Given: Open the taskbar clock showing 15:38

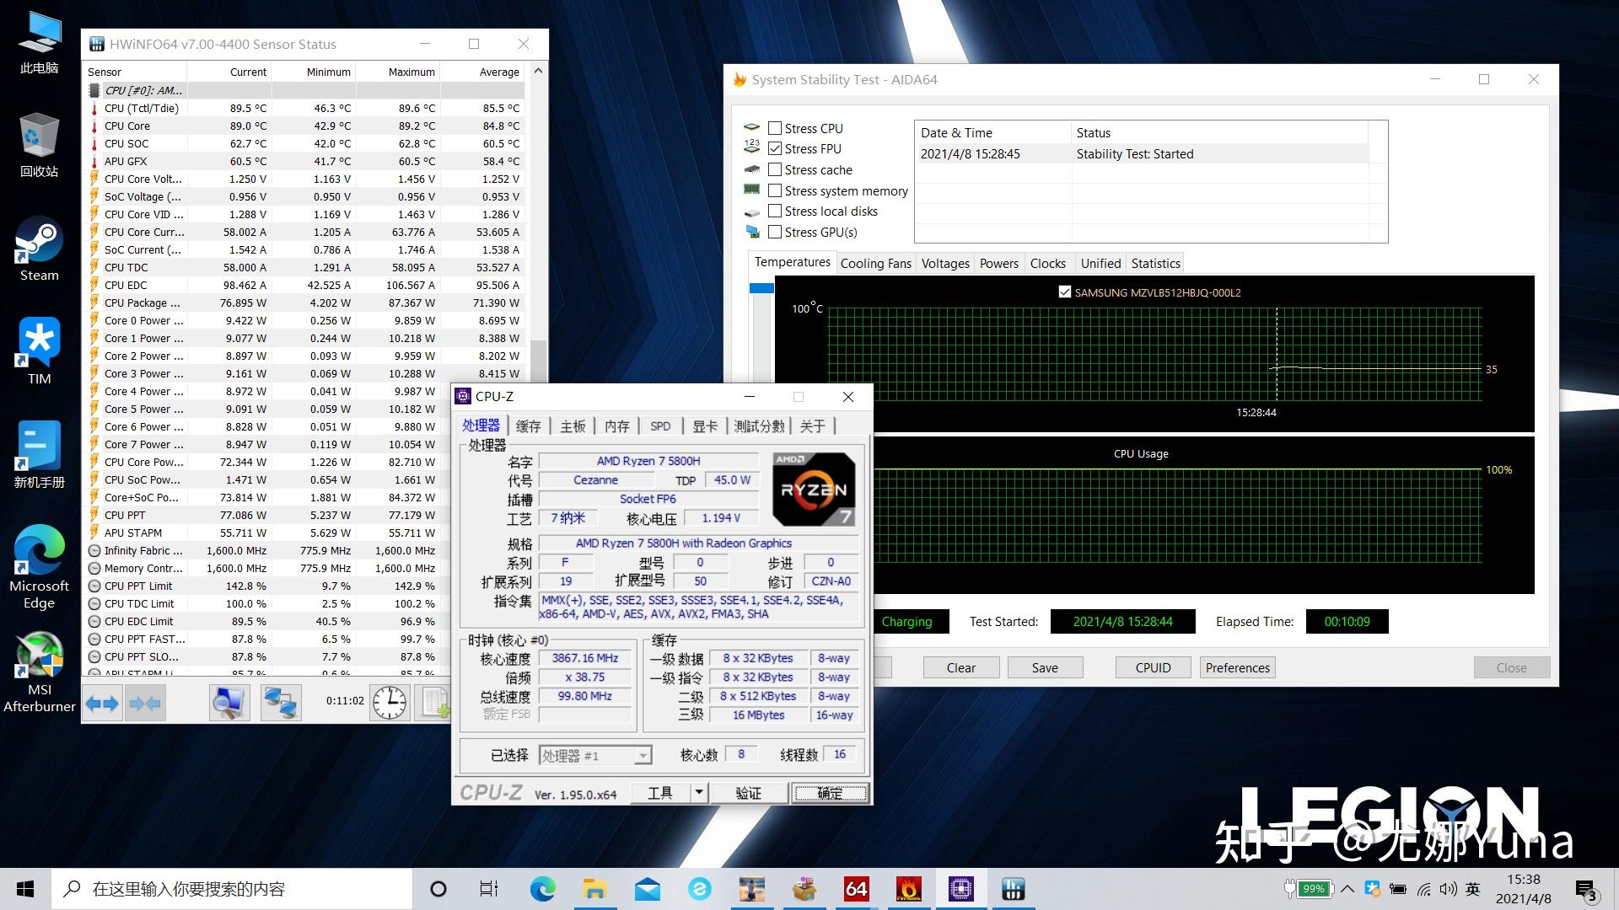Looking at the screenshot, I should [1524, 889].
